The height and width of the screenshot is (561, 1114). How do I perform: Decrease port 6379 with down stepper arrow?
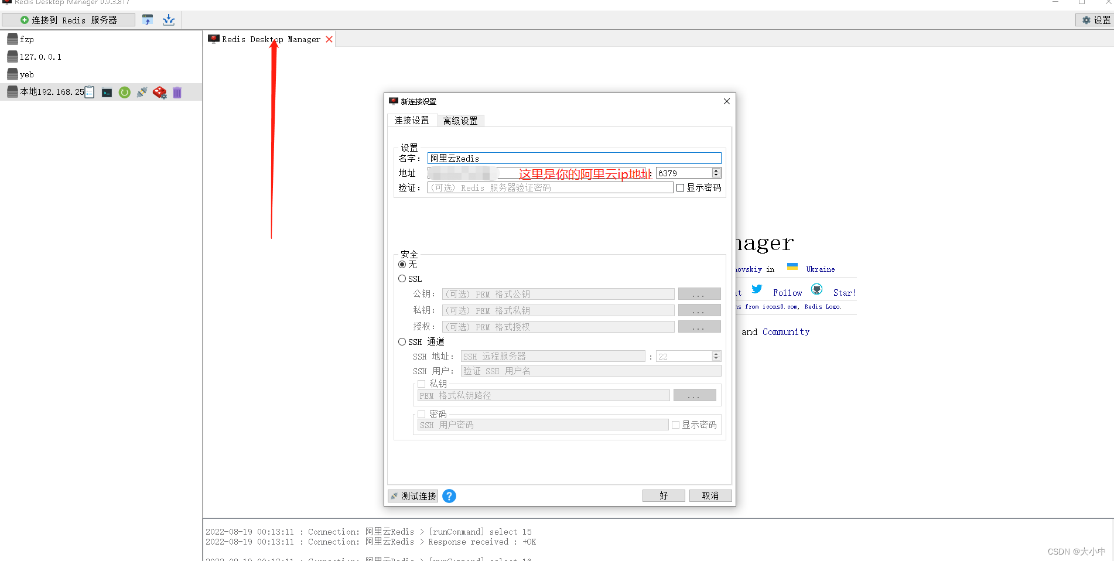coord(716,175)
